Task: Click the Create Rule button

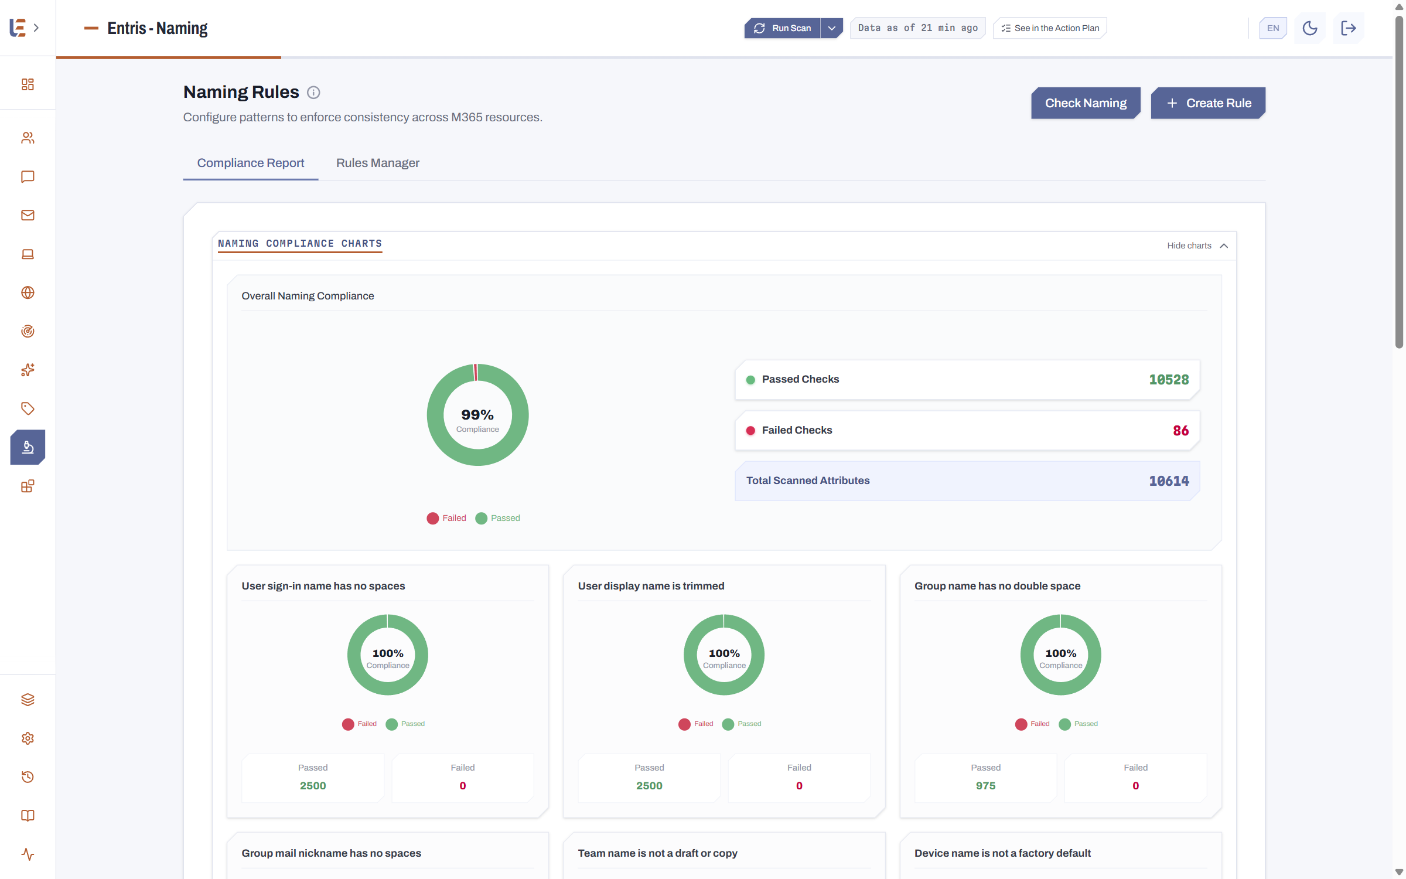Action: pyautogui.click(x=1208, y=103)
